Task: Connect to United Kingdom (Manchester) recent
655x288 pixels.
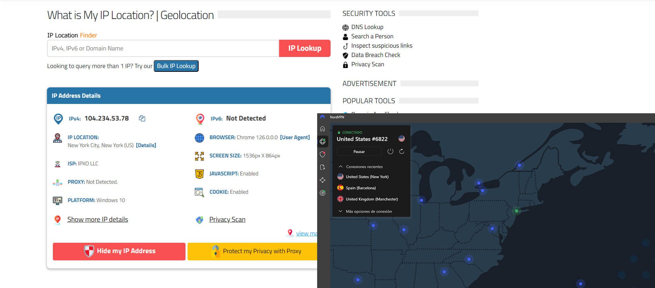Action: (372, 199)
